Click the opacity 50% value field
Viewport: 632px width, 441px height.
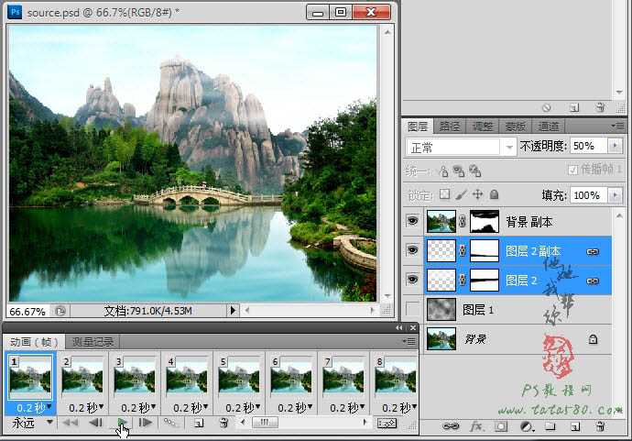click(588, 146)
